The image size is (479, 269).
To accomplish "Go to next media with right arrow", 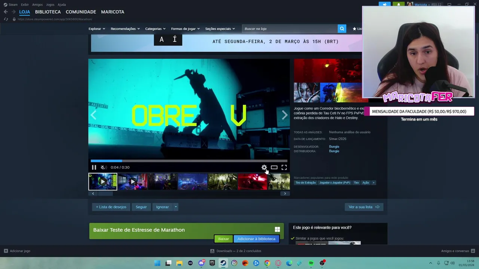I will [285, 115].
